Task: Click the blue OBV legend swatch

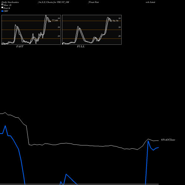Action: [2, 11]
